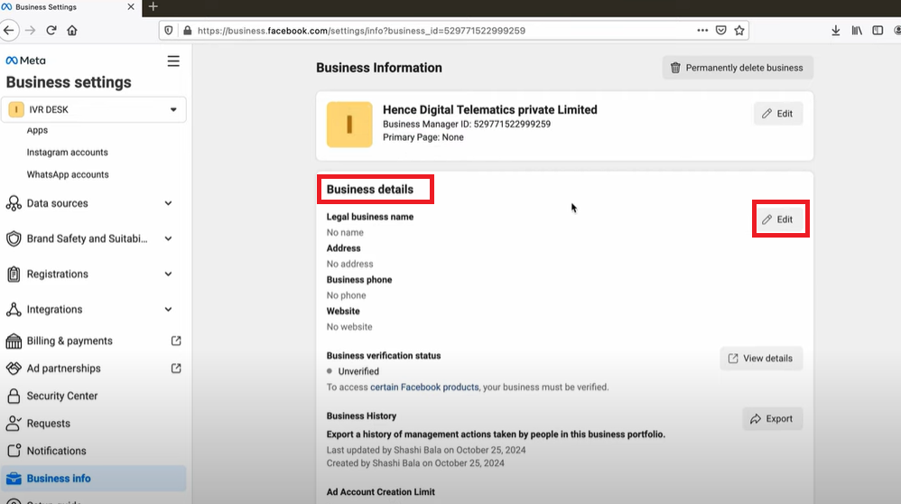Click Edit next to Hence Digital Telematics
Image resolution: width=901 pixels, height=504 pixels.
coord(778,114)
